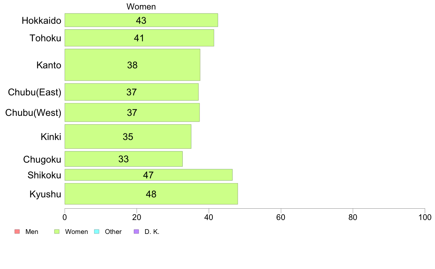Click the Men legend label text
The height and width of the screenshot is (269, 435).
click(x=31, y=232)
